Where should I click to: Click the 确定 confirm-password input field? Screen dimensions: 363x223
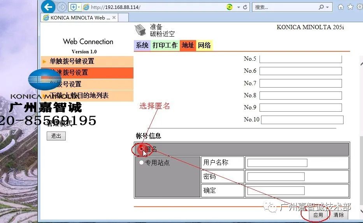click(276, 191)
